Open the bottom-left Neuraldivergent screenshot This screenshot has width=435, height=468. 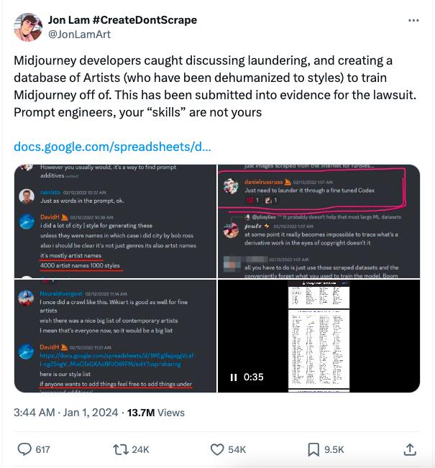click(115, 336)
